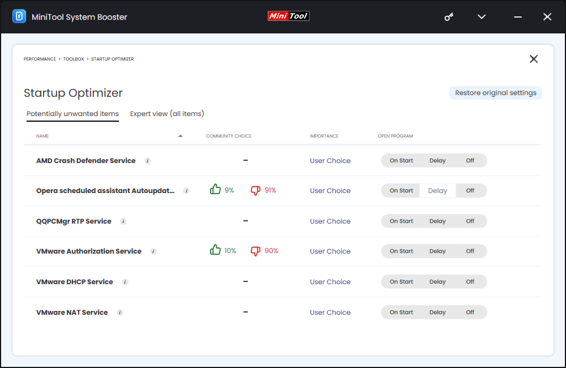Set AMD Crash Defender Service to Delay
566x368 pixels.
(x=438, y=160)
